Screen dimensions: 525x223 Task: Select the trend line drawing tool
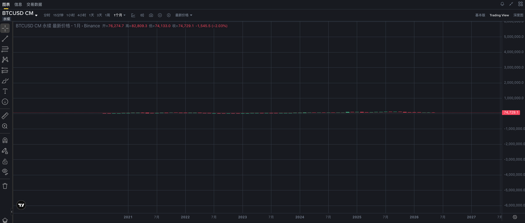[5, 39]
